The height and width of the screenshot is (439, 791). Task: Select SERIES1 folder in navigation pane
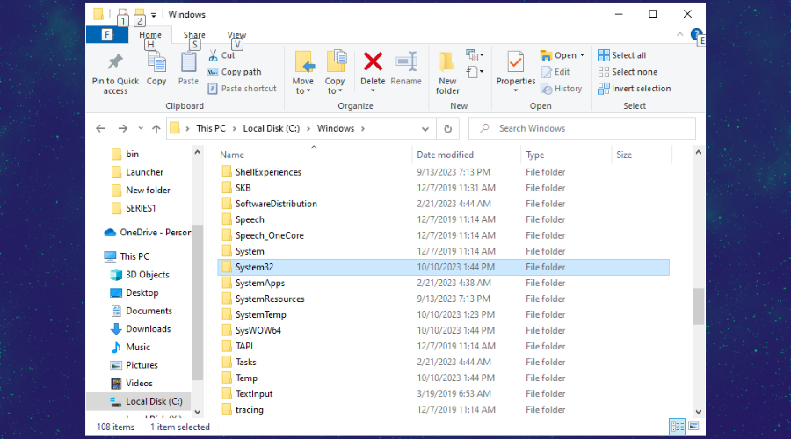134,208
